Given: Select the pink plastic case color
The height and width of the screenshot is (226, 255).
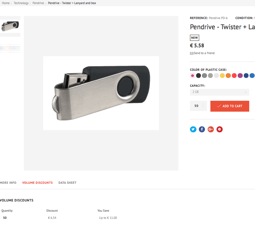Looking at the screenshot, I should 192,76.
